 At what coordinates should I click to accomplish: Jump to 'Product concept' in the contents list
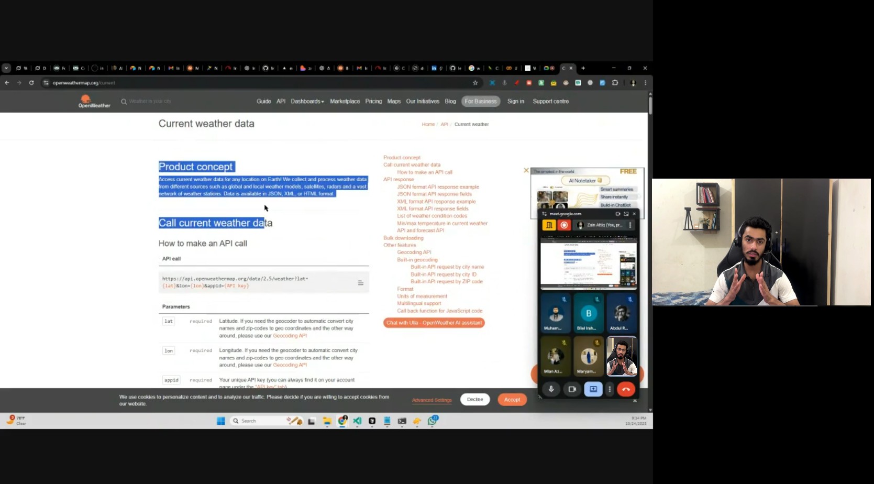tap(402, 158)
